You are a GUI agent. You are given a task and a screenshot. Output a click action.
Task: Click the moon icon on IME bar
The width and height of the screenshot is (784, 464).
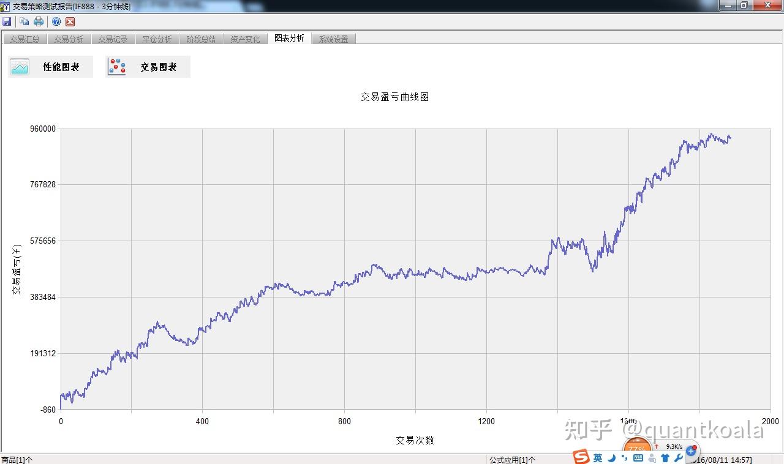pos(611,458)
